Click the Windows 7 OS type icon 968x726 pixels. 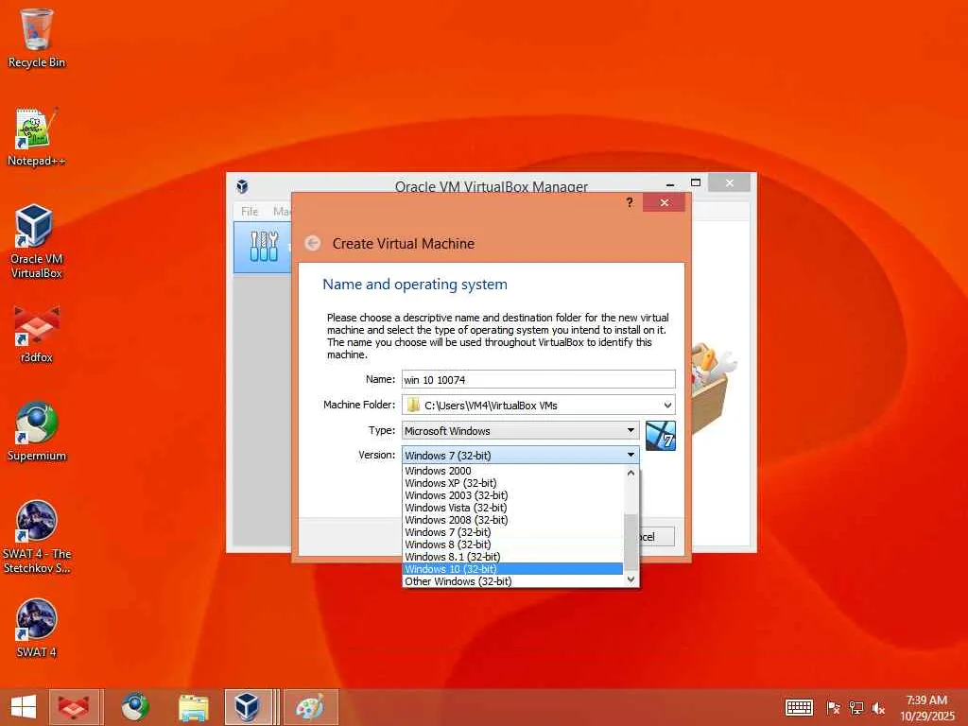click(661, 436)
